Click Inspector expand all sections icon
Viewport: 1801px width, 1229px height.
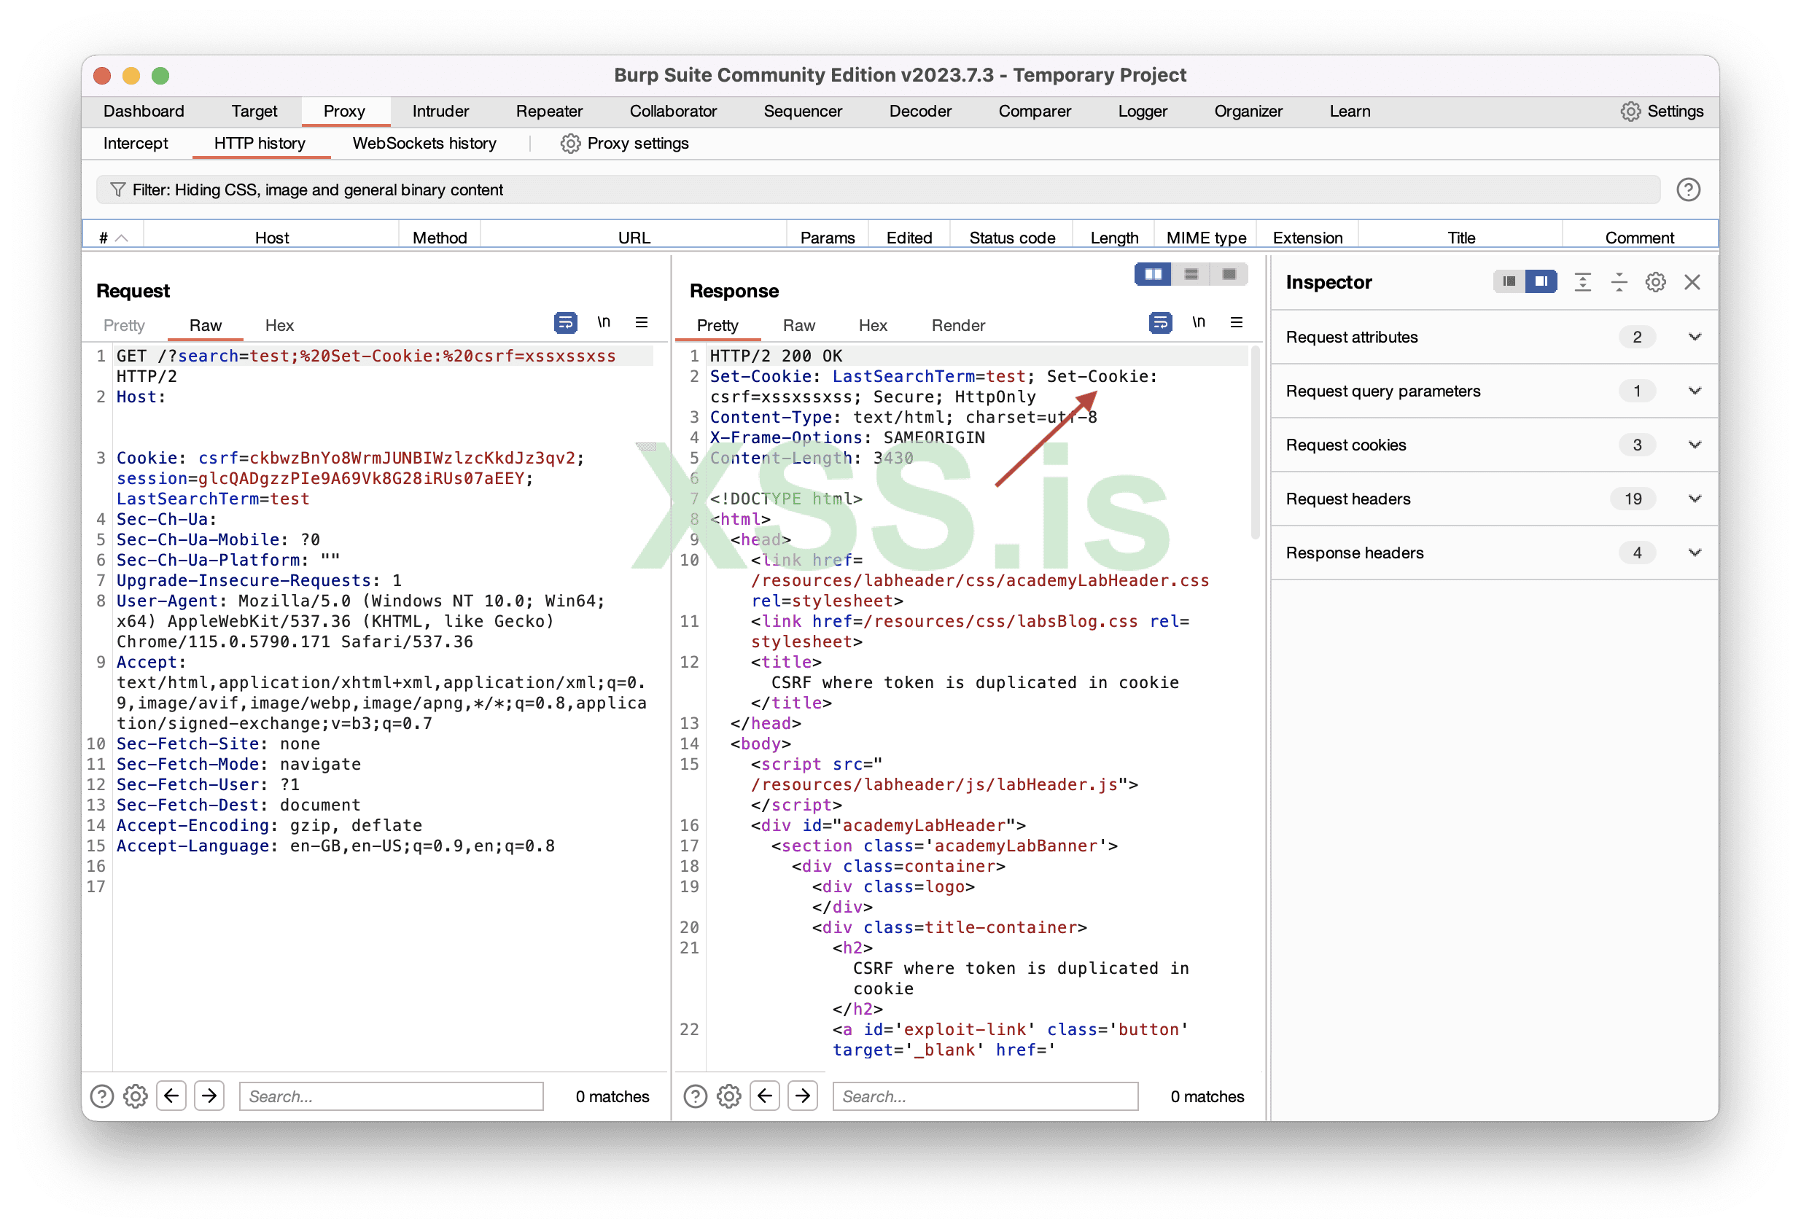pos(1582,282)
